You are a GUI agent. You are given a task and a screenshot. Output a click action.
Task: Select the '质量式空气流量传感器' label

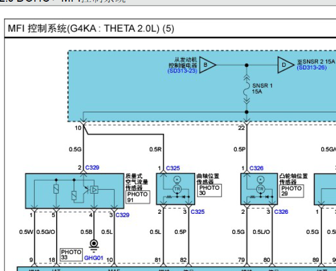click(136, 182)
